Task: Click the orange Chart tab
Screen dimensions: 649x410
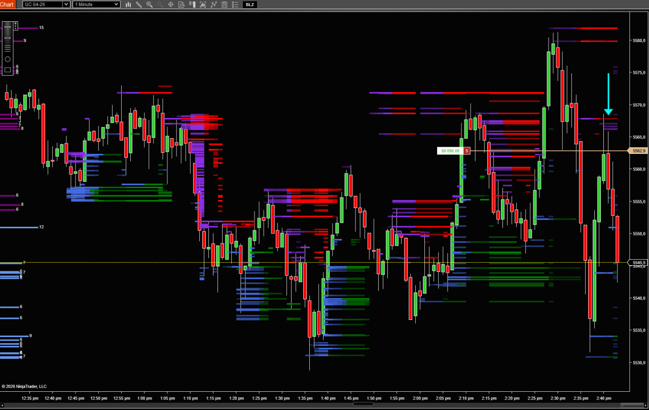Action: [7, 5]
